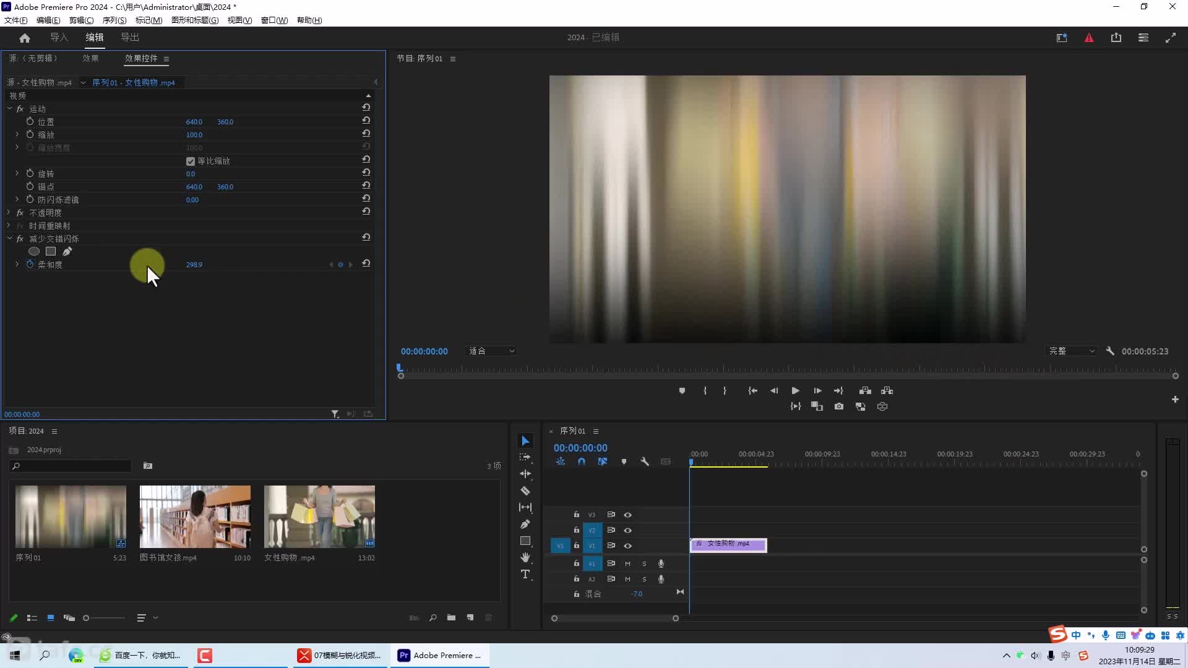
Task: Toggle snap in timeline
Action: click(582, 461)
